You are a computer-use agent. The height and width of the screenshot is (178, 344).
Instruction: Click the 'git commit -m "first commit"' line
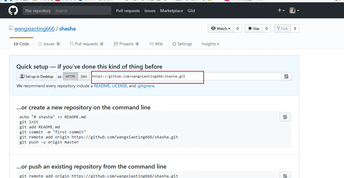click(x=53, y=132)
